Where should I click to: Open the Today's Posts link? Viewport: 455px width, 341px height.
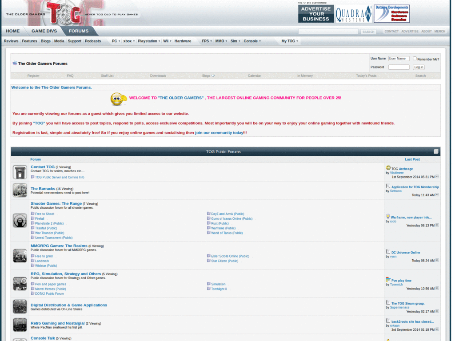pyautogui.click(x=366, y=75)
